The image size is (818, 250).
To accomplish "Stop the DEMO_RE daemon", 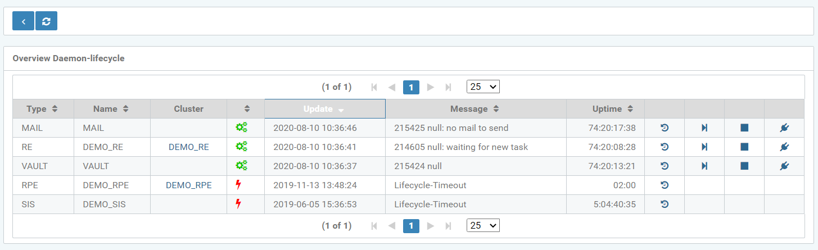I will tap(744, 147).
